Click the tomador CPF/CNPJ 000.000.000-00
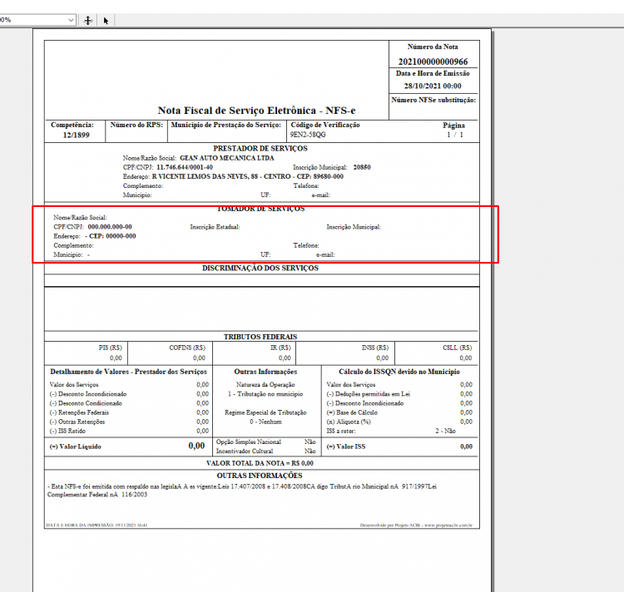Screen dimensions: 624x592 [x=110, y=227]
